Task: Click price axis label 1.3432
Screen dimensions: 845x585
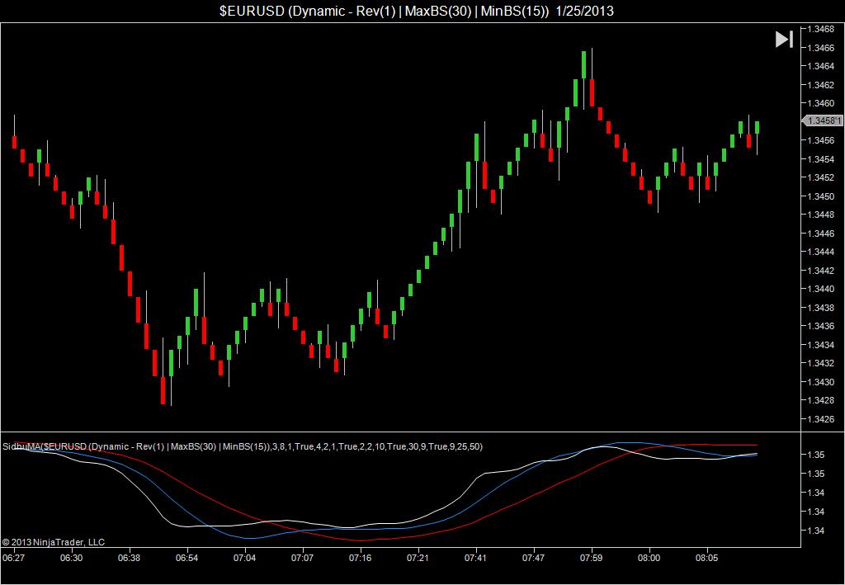Action: 821,363
